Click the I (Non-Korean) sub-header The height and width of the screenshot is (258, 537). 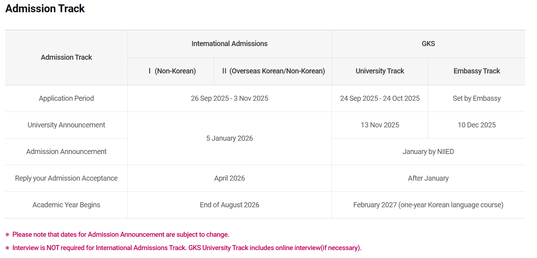tap(172, 71)
